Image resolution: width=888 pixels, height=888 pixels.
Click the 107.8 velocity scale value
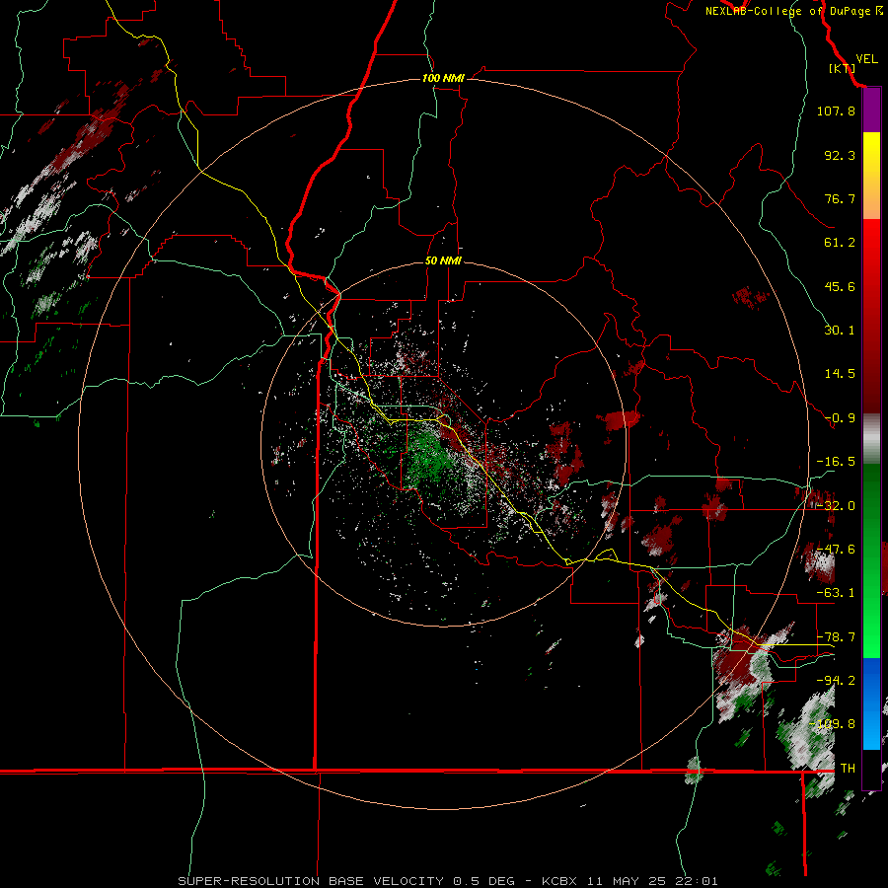(836, 111)
